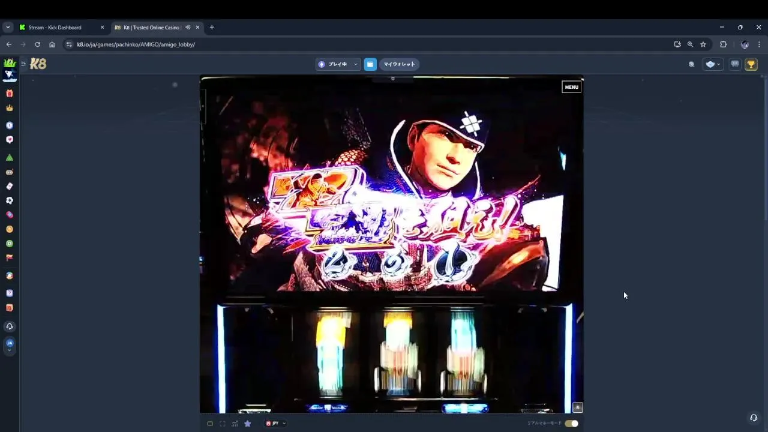The width and height of the screenshot is (768, 432).
Task: Mute audio on the K8 tab
Action: pyautogui.click(x=188, y=28)
